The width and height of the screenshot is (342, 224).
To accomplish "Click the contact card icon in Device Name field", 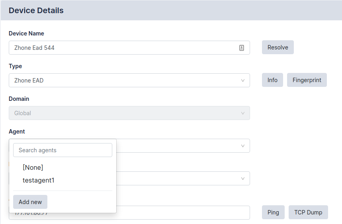I will tap(242, 48).
